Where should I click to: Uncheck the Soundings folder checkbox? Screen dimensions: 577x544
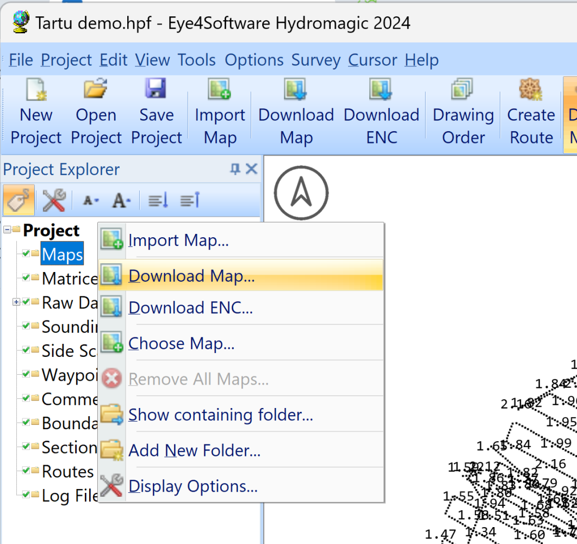[26, 326]
